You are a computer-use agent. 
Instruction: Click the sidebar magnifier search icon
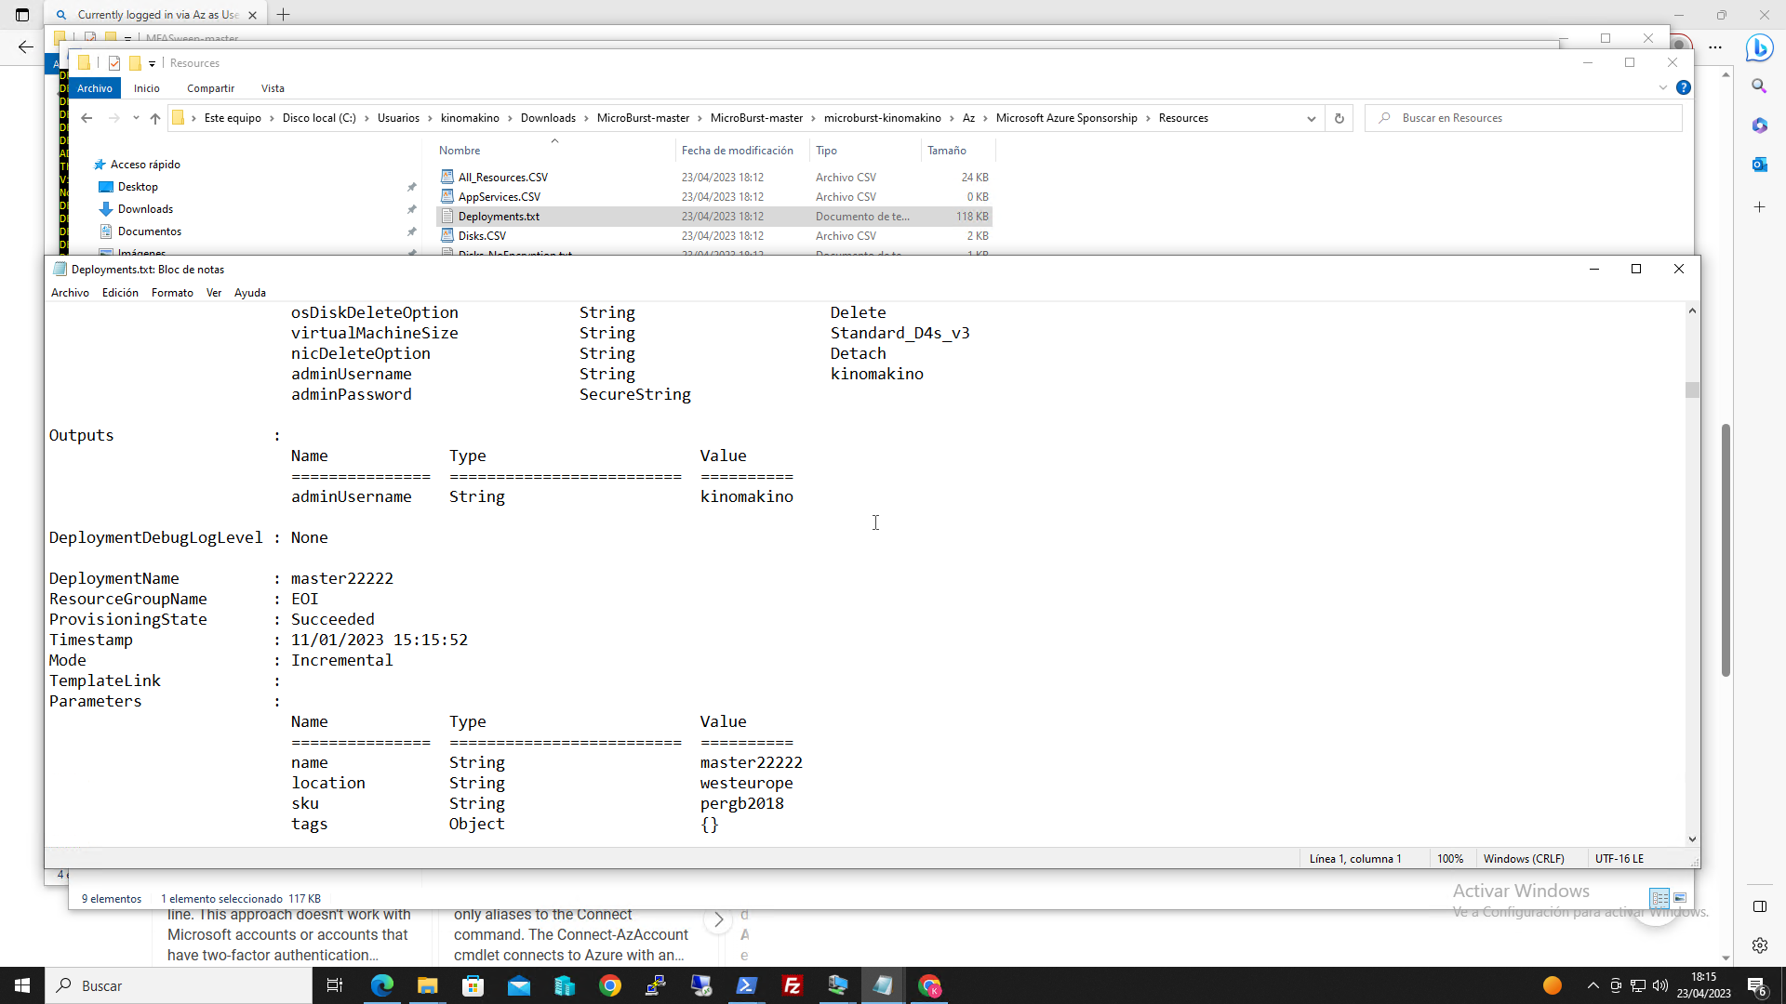point(1759,86)
